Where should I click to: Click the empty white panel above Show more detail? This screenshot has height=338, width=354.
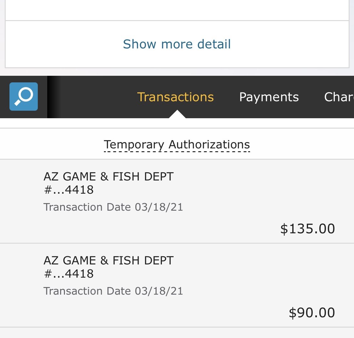click(x=177, y=9)
